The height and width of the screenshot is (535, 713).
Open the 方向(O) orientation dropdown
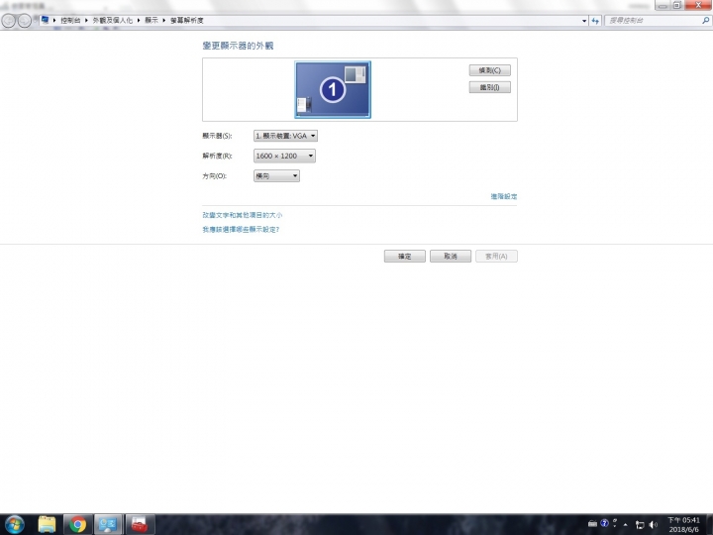click(x=276, y=175)
